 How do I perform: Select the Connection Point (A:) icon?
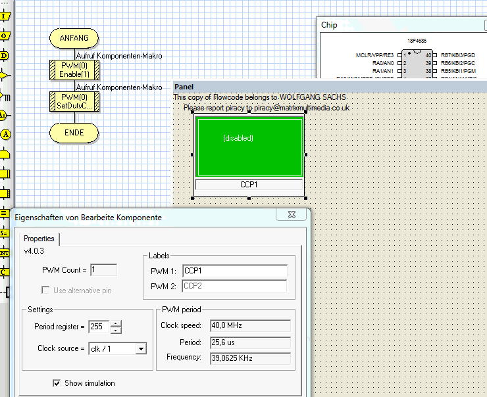pyautogui.click(x=5, y=115)
